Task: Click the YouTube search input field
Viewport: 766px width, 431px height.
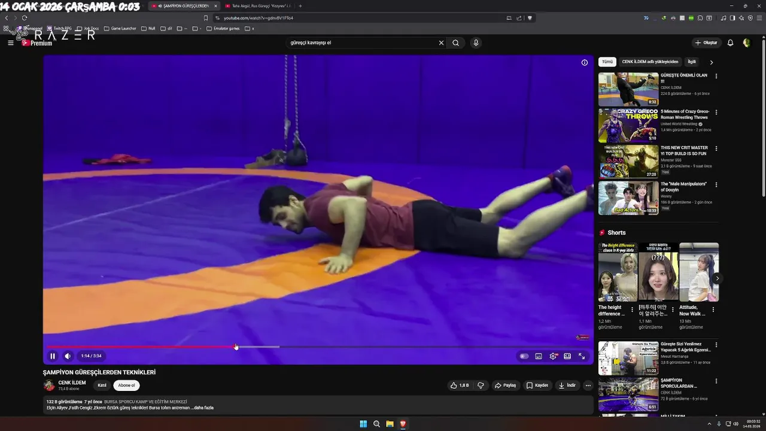Action: point(362,43)
